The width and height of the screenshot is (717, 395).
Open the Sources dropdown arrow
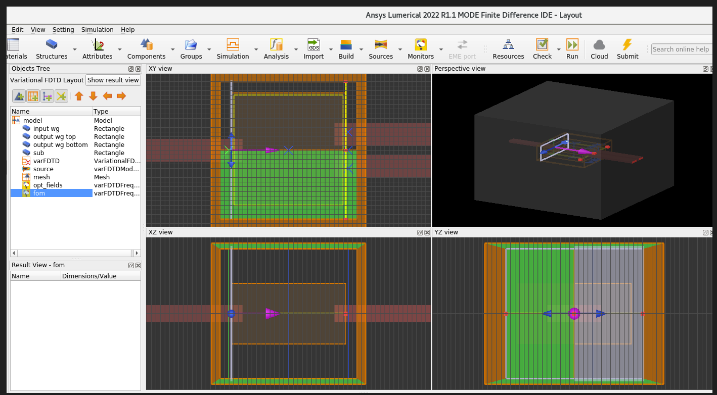[400, 50]
